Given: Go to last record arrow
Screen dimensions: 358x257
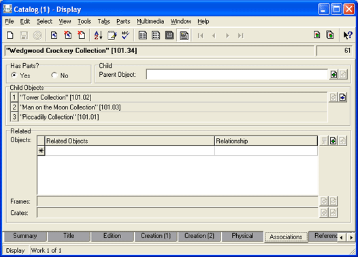Looking at the screenshot, I should click(x=241, y=35).
